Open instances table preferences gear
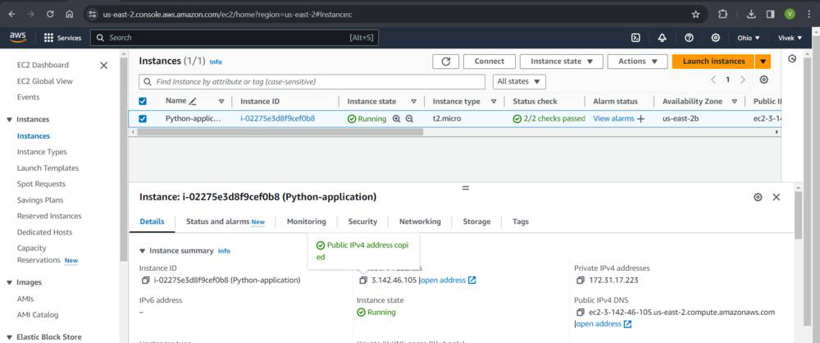Screen dimensions: 820x343 pos(764,80)
